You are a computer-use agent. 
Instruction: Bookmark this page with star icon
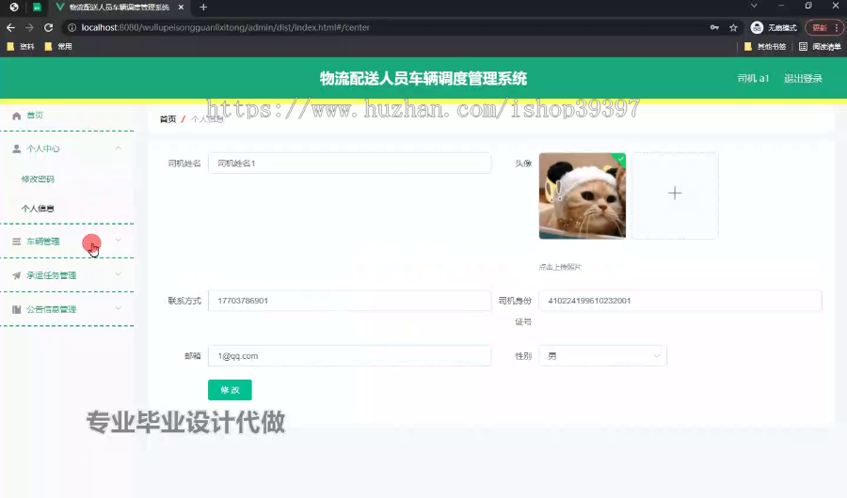pos(733,27)
